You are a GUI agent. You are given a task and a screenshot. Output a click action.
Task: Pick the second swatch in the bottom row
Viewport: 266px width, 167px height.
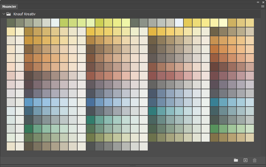coord(20,146)
